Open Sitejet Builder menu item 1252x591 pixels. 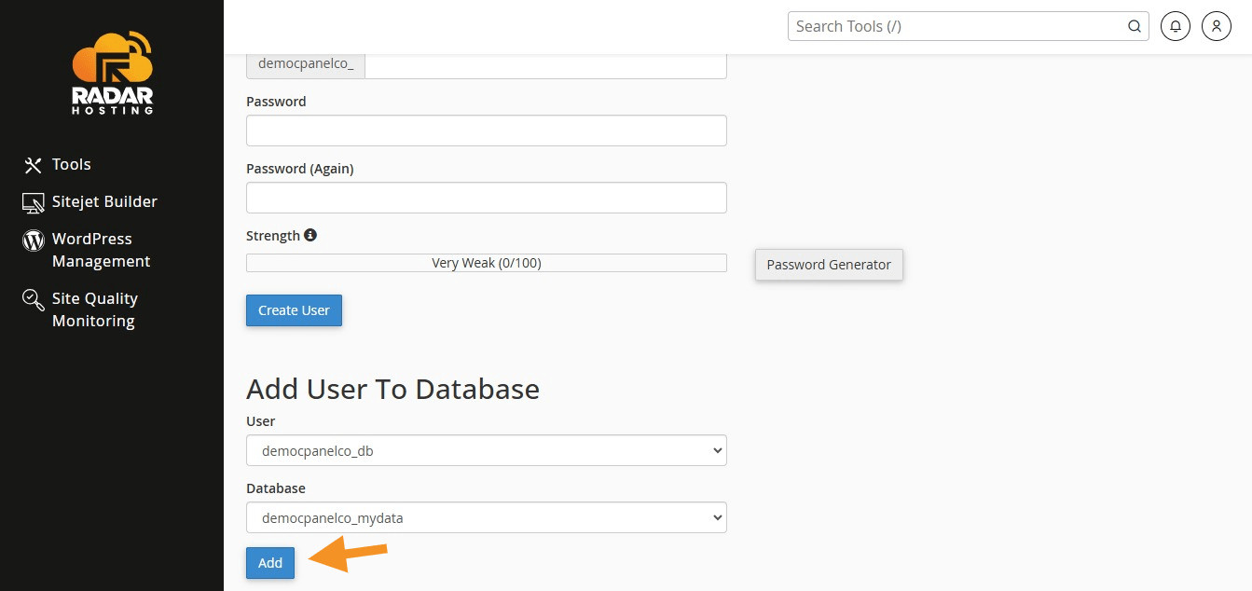104,202
